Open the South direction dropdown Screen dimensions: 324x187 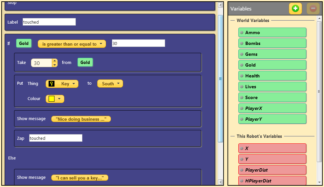tap(110, 84)
